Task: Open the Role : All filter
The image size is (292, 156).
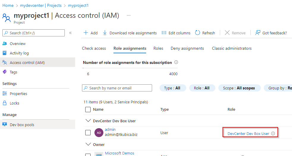Action: pyautogui.click(x=202, y=88)
